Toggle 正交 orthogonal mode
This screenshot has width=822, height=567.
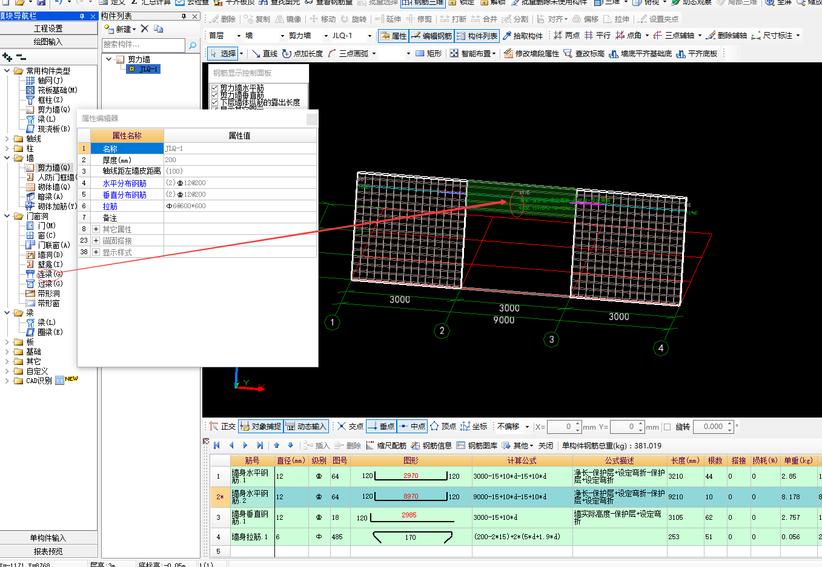222,427
